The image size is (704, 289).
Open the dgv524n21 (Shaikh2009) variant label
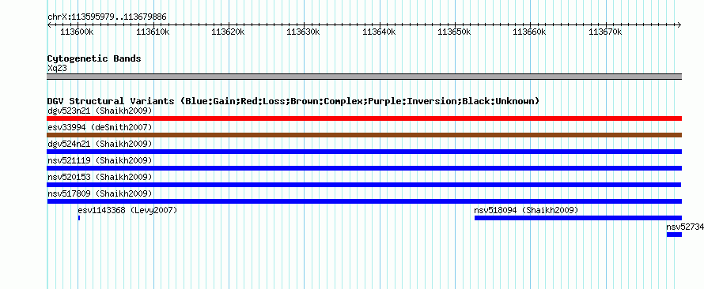coord(100,144)
